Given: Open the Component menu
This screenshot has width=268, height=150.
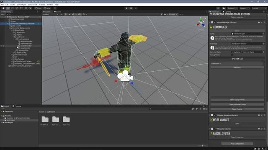Looking at the screenshot, I should [x=33, y=5].
